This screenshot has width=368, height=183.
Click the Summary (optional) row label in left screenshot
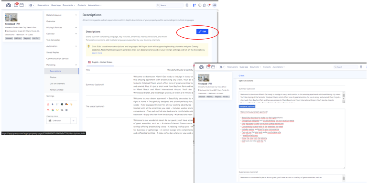[95, 85]
